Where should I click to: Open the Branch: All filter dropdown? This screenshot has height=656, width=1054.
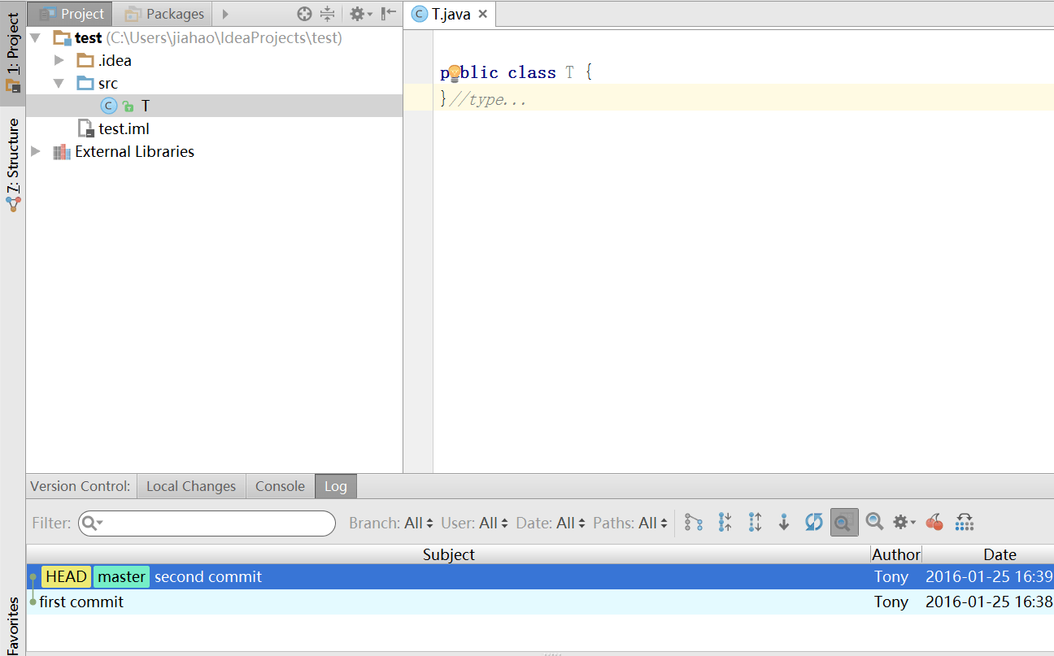(391, 523)
